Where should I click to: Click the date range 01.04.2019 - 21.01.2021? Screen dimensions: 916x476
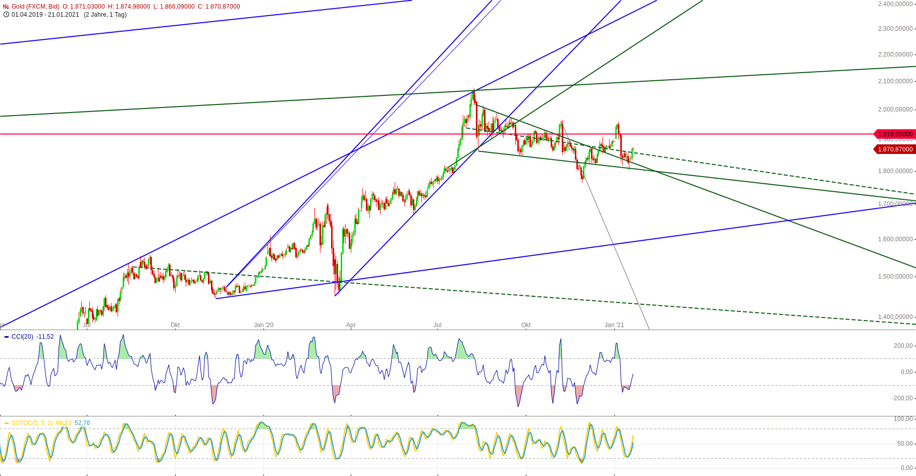tap(45, 15)
